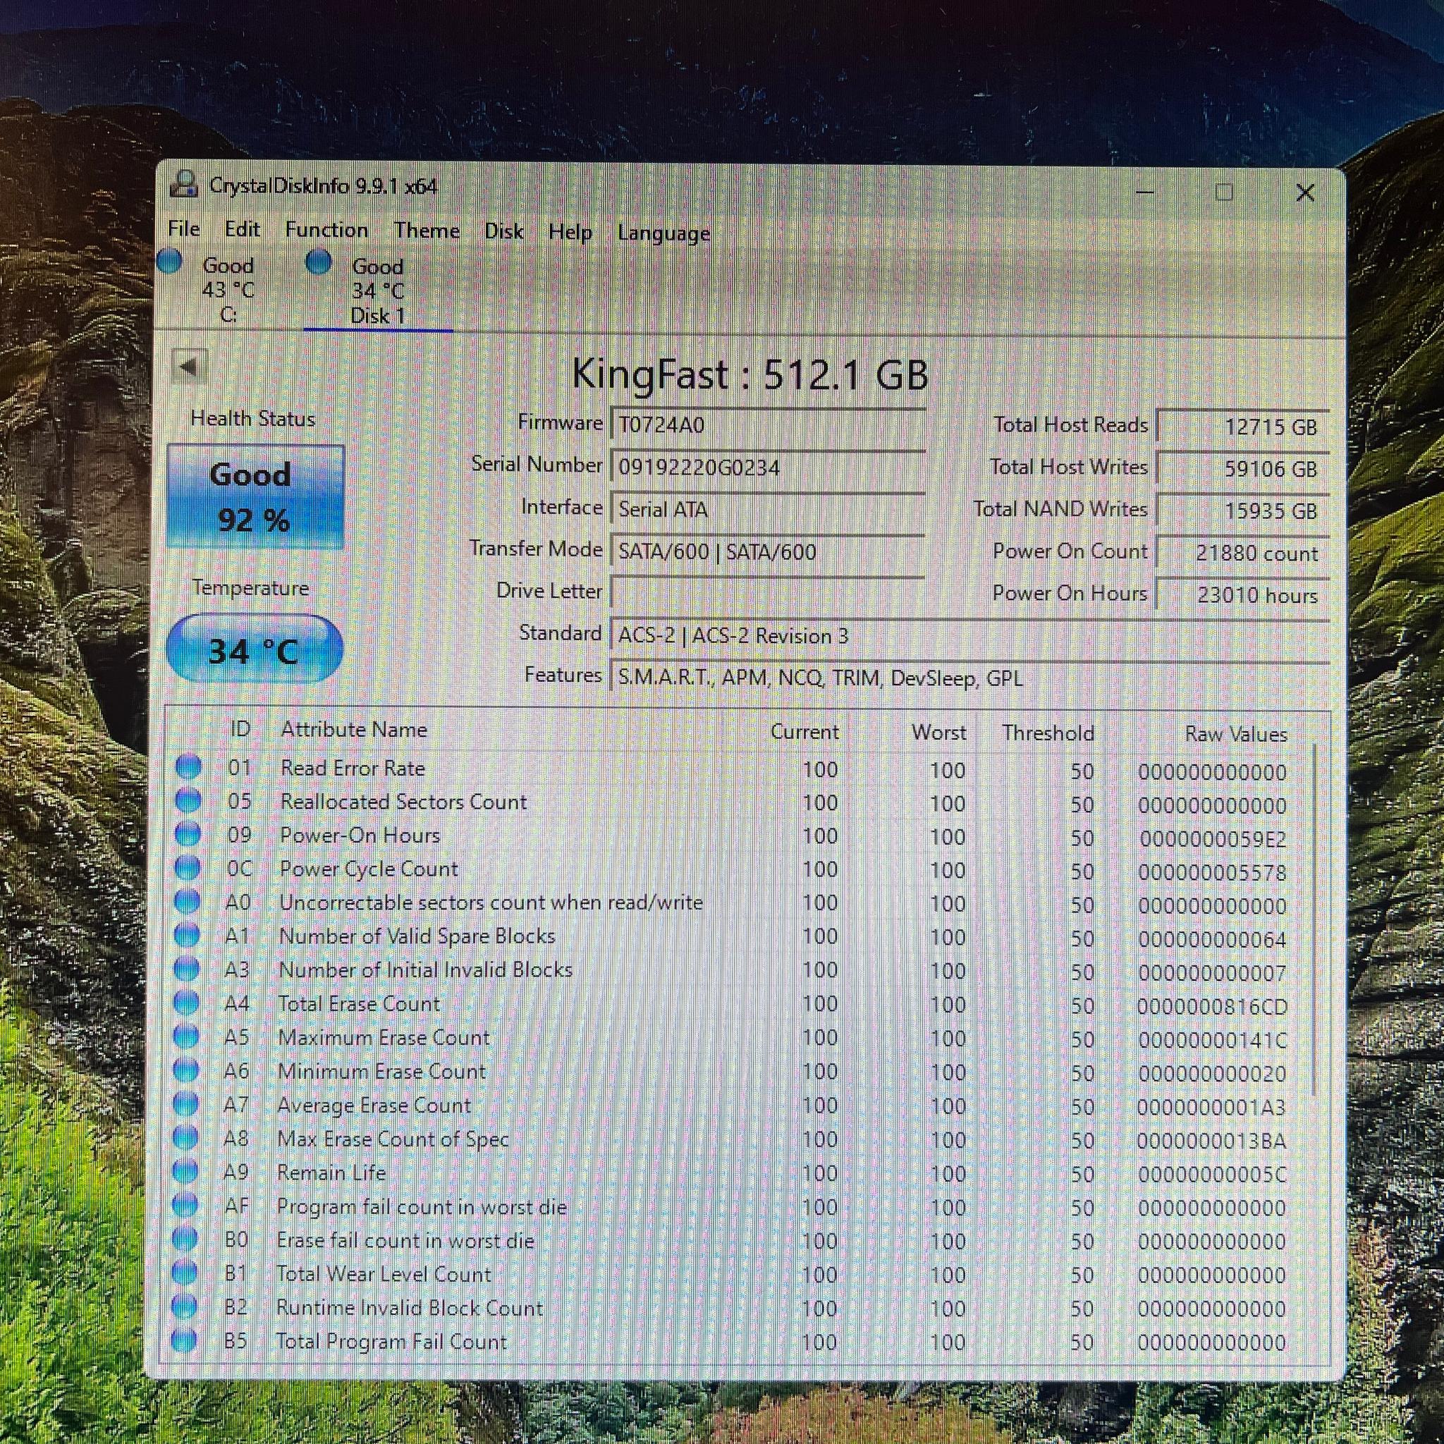The image size is (1444, 1444).
Task: Click the Good 92 % health status button
Action: pyautogui.click(x=255, y=496)
